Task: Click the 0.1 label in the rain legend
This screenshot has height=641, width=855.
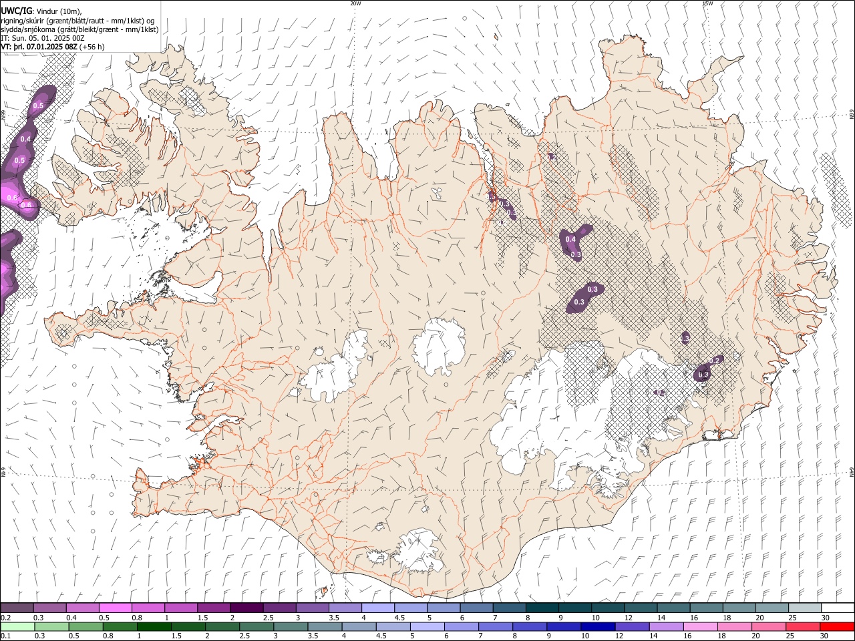Action: (5, 636)
